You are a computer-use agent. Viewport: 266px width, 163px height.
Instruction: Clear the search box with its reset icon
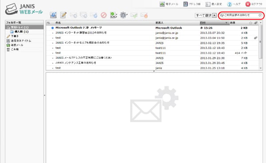pos(260,15)
